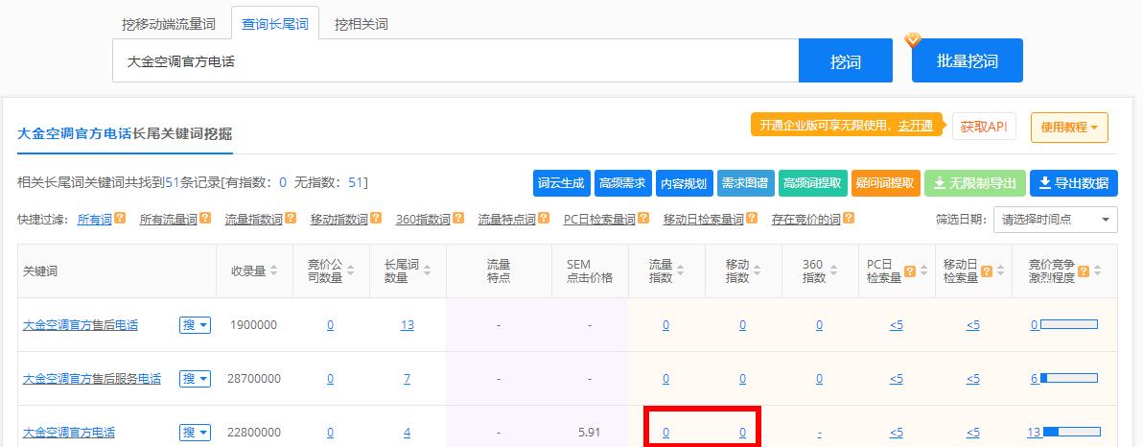This screenshot has width=1143, height=447.
Task: Click the 高频需求 button
Action: [x=622, y=183]
